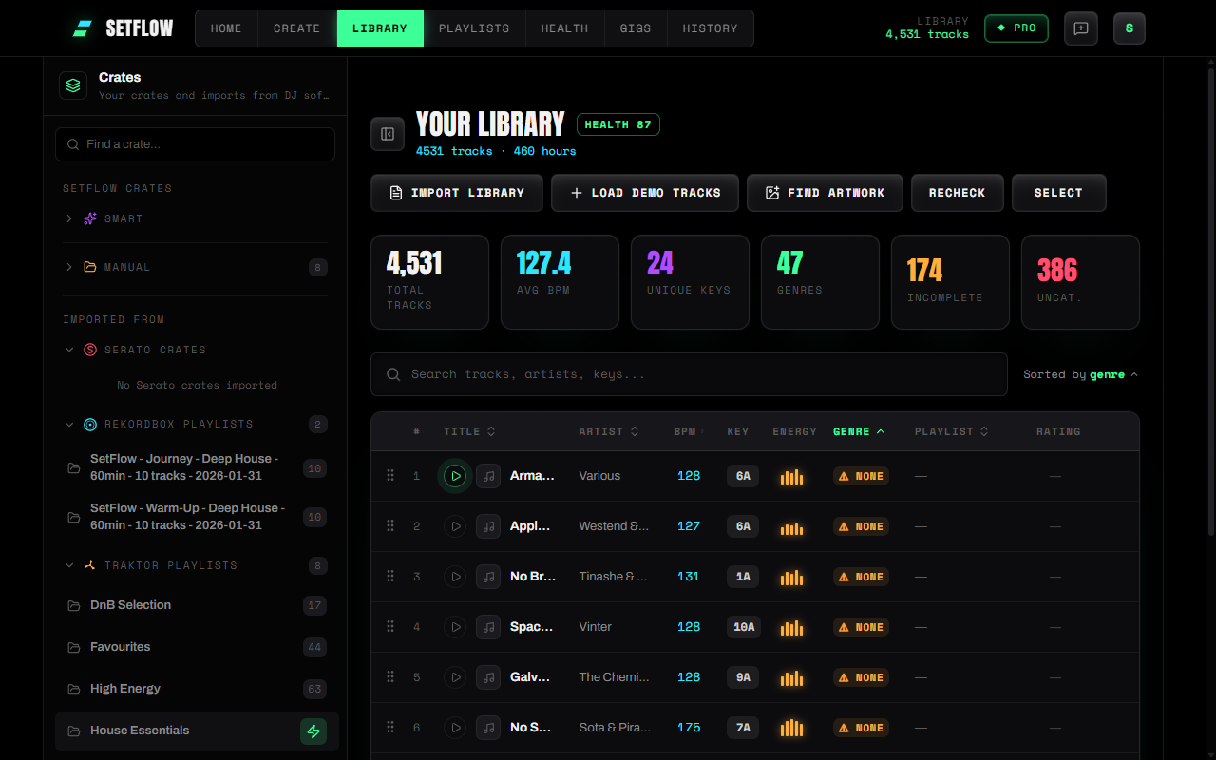Open the Health tab
1216x760 pixels.
[x=565, y=28]
